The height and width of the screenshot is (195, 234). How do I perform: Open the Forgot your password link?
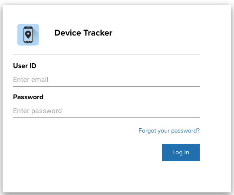[169, 130]
